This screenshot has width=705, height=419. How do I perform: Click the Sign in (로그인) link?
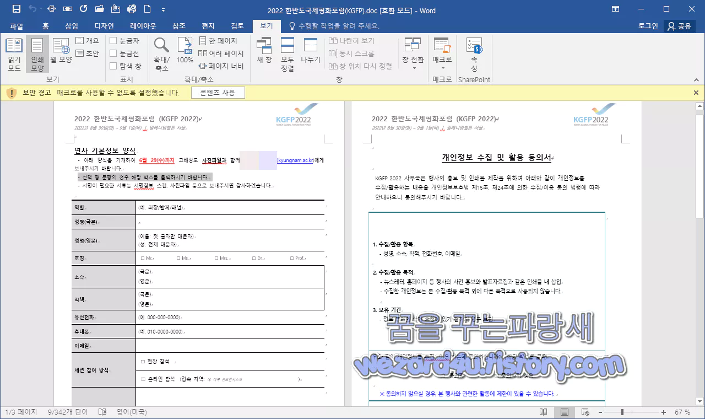click(x=648, y=26)
